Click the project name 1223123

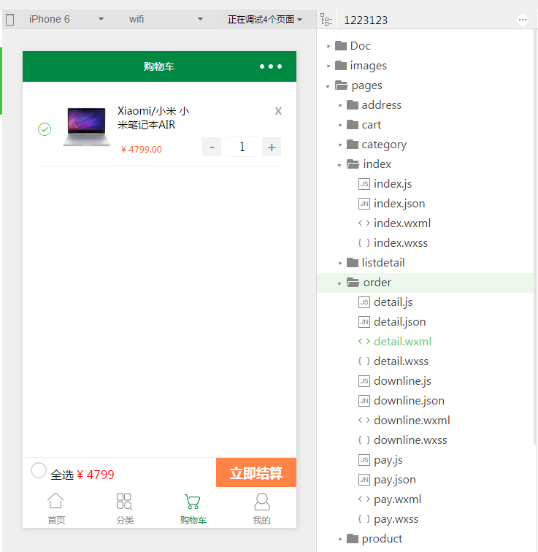(x=366, y=20)
